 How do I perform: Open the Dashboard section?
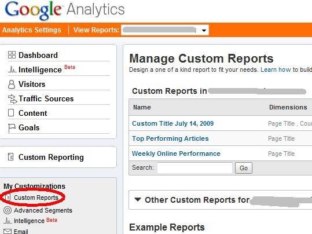38,55
